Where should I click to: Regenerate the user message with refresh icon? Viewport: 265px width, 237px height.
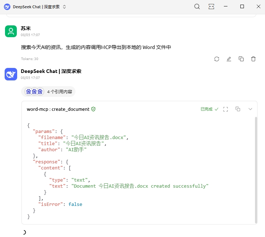[x=217, y=59]
